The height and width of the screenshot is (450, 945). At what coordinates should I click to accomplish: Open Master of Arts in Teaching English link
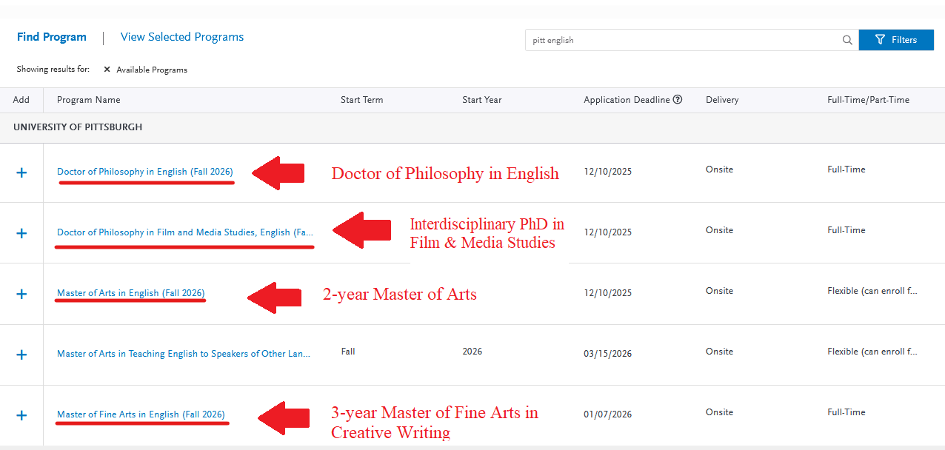[x=183, y=354]
